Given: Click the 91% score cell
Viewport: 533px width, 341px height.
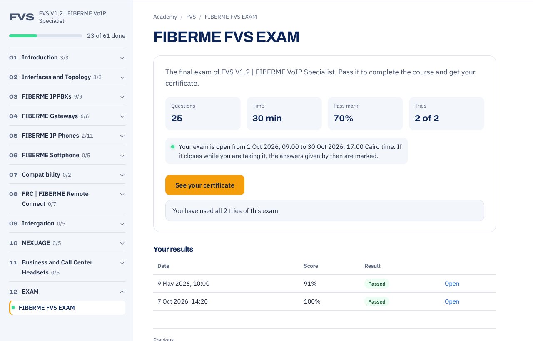Looking at the screenshot, I should [x=310, y=284].
